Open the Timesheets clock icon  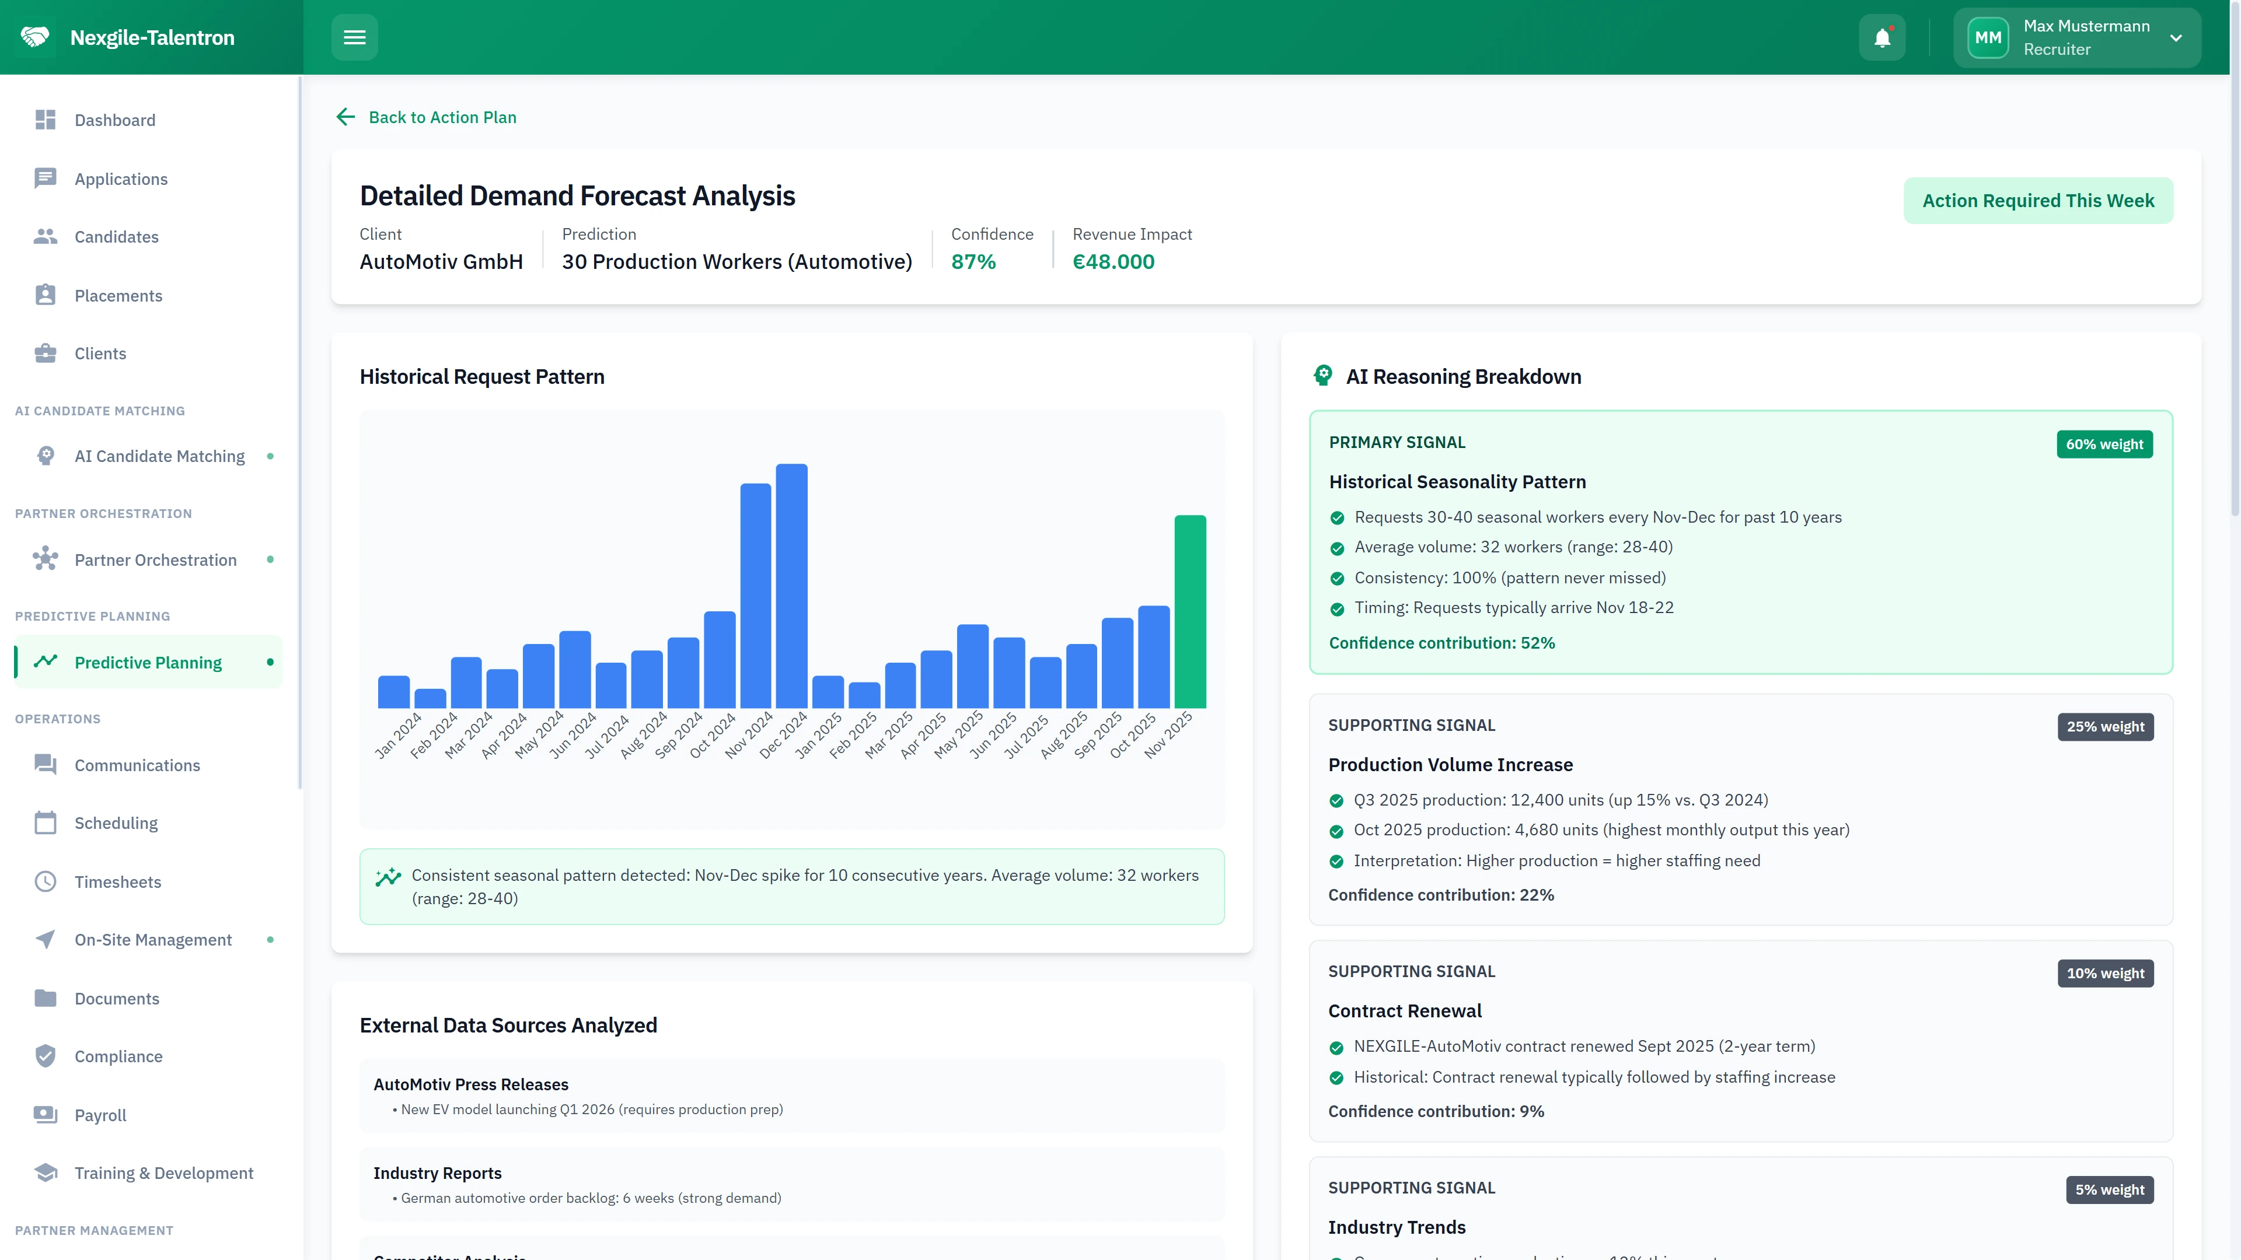[x=46, y=882]
